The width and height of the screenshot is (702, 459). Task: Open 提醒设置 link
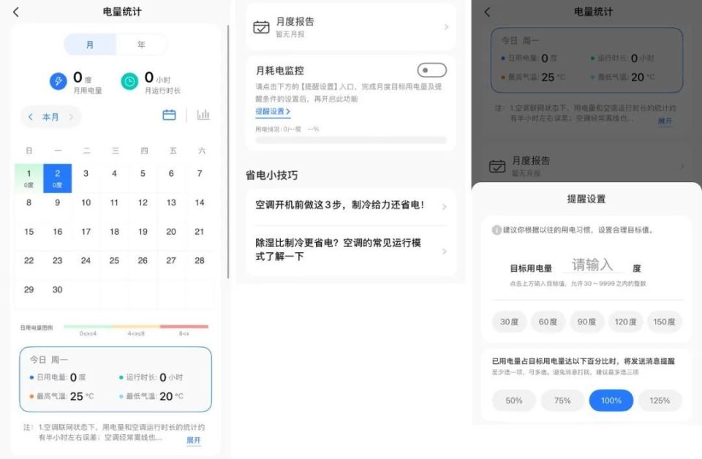coord(273,111)
